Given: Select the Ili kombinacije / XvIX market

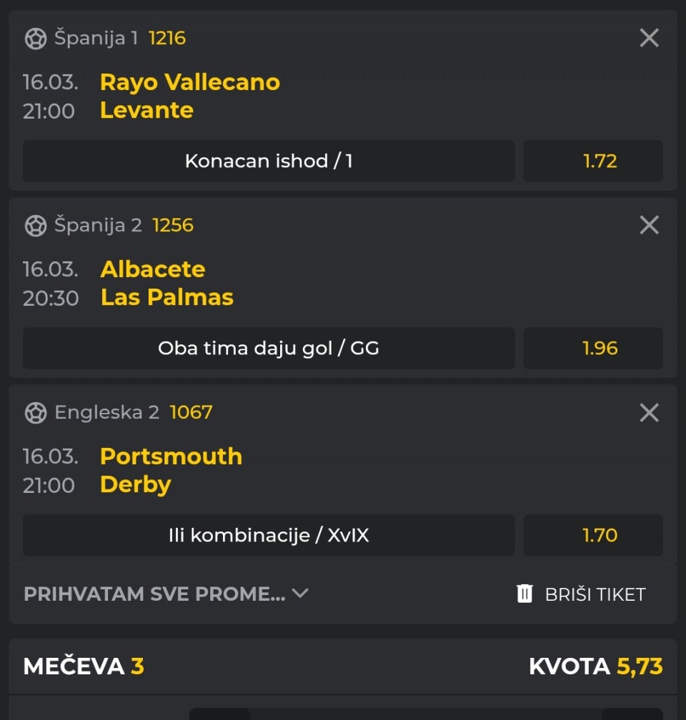Looking at the screenshot, I should pos(269,535).
